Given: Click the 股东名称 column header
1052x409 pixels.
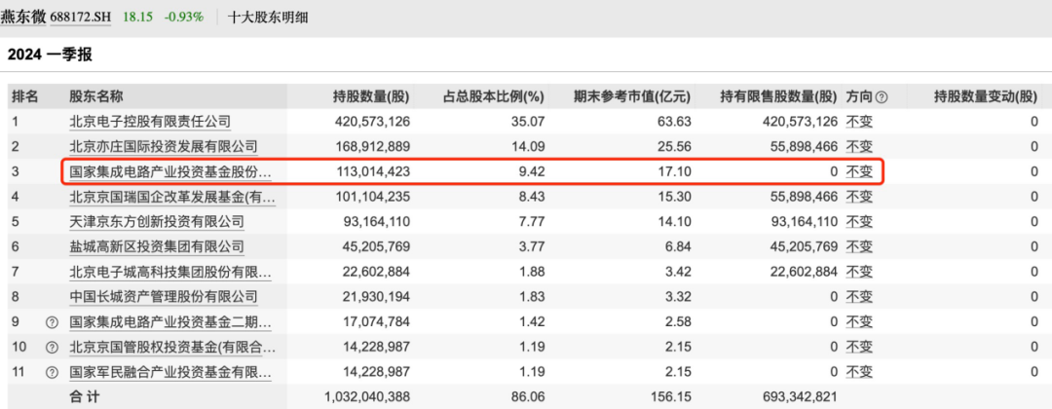Looking at the screenshot, I should click(96, 97).
